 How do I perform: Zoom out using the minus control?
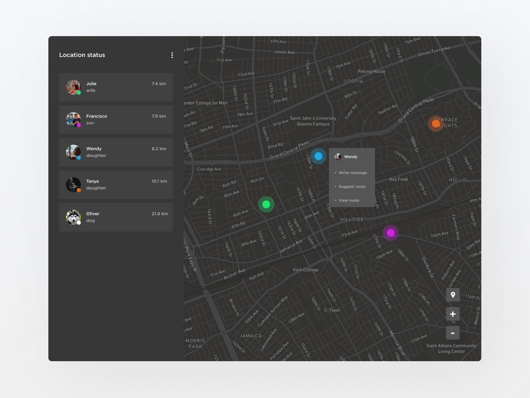coord(453,333)
